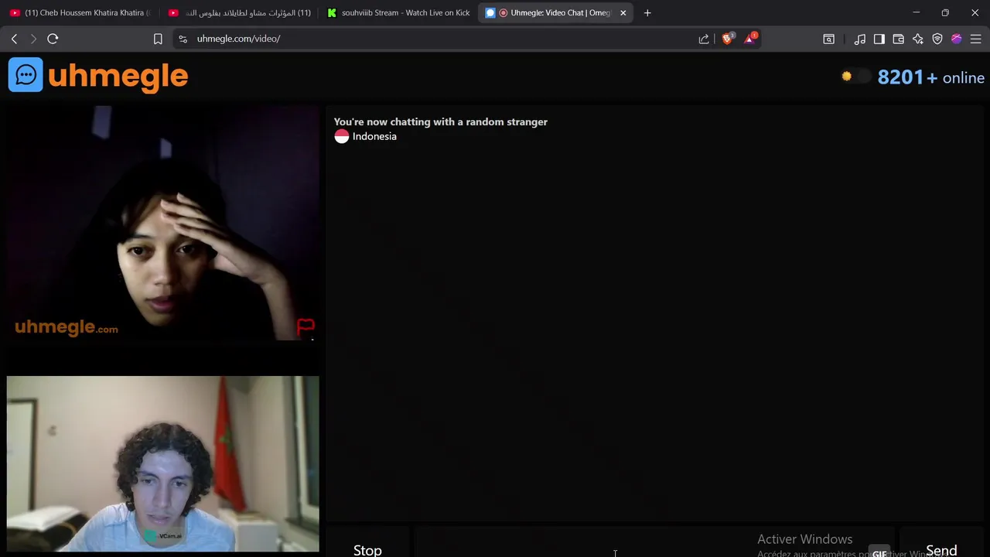990x557 pixels.
Task: Click the Indonesia country label
Action: (x=374, y=136)
